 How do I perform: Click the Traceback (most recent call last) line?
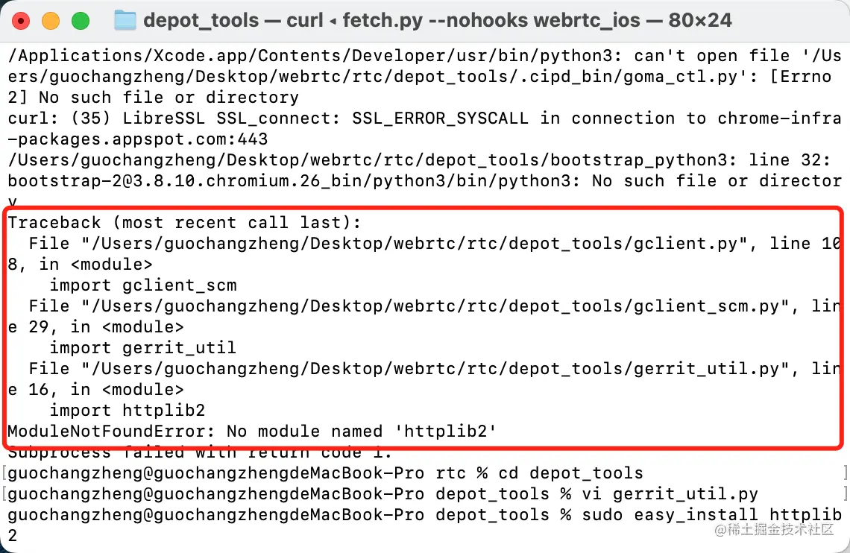pyautogui.click(x=184, y=222)
